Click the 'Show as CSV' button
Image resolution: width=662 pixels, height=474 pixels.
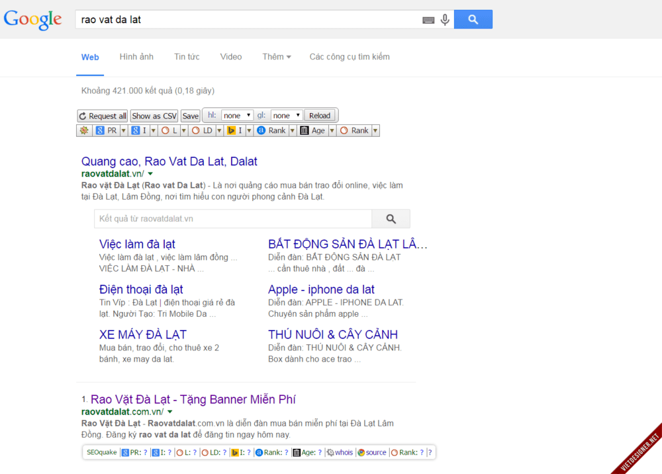(x=154, y=116)
